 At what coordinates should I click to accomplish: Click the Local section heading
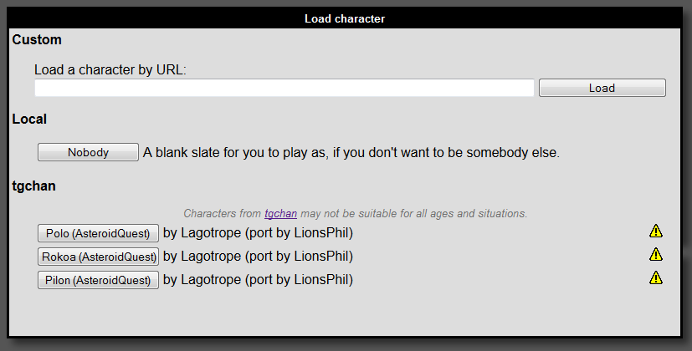click(x=29, y=120)
